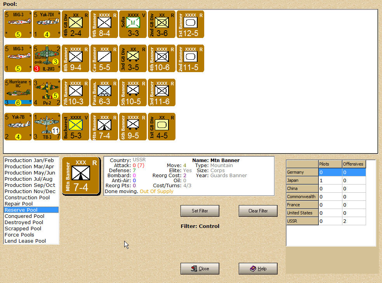Pick the Sofia 3-3 militia counter
The width and height of the screenshot is (382, 283).
[x=133, y=24]
